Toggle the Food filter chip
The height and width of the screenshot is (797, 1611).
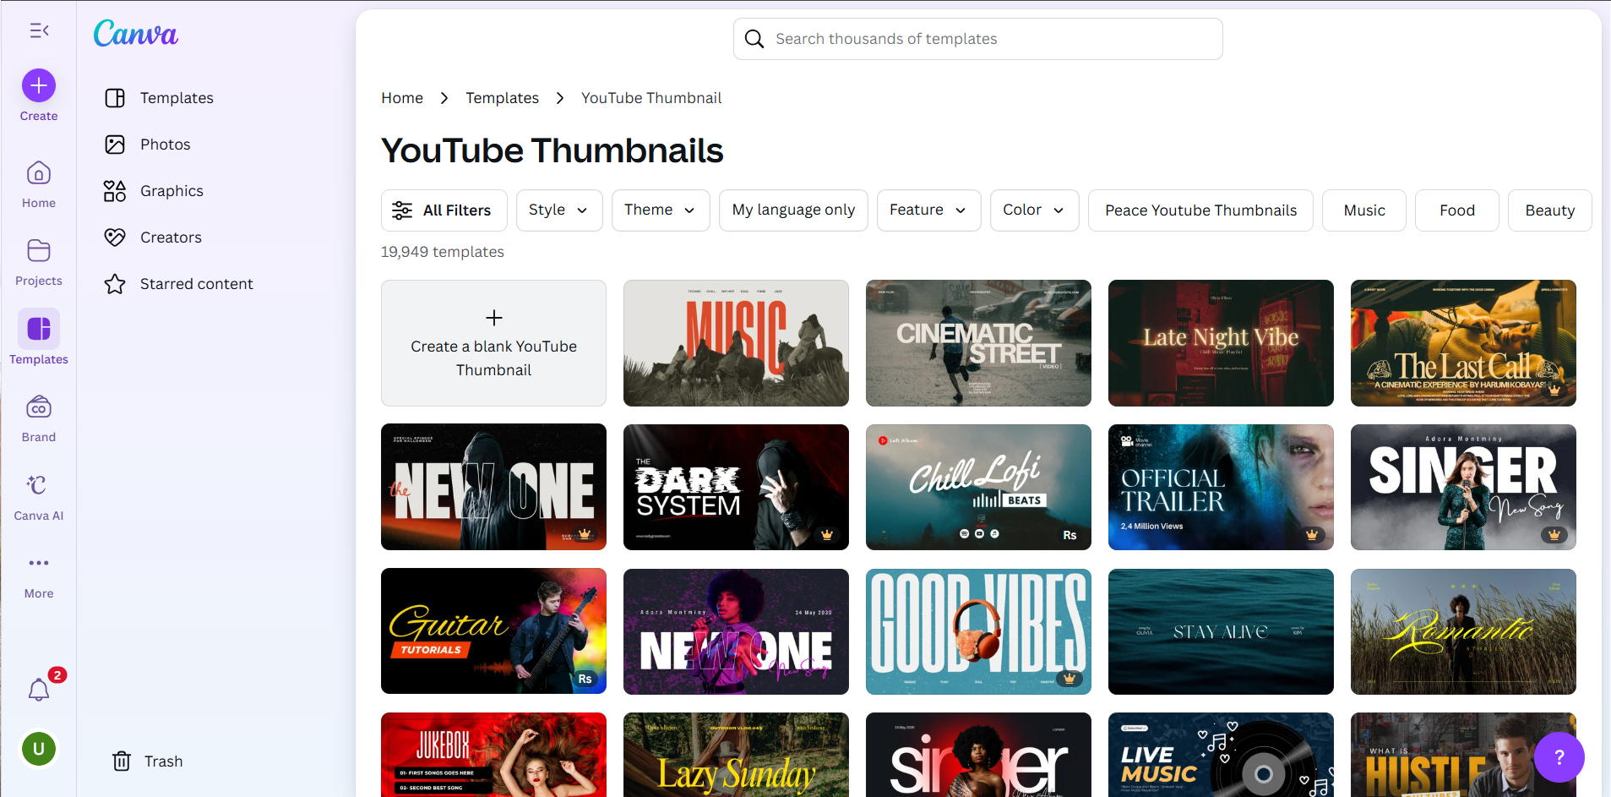pos(1456,210)
